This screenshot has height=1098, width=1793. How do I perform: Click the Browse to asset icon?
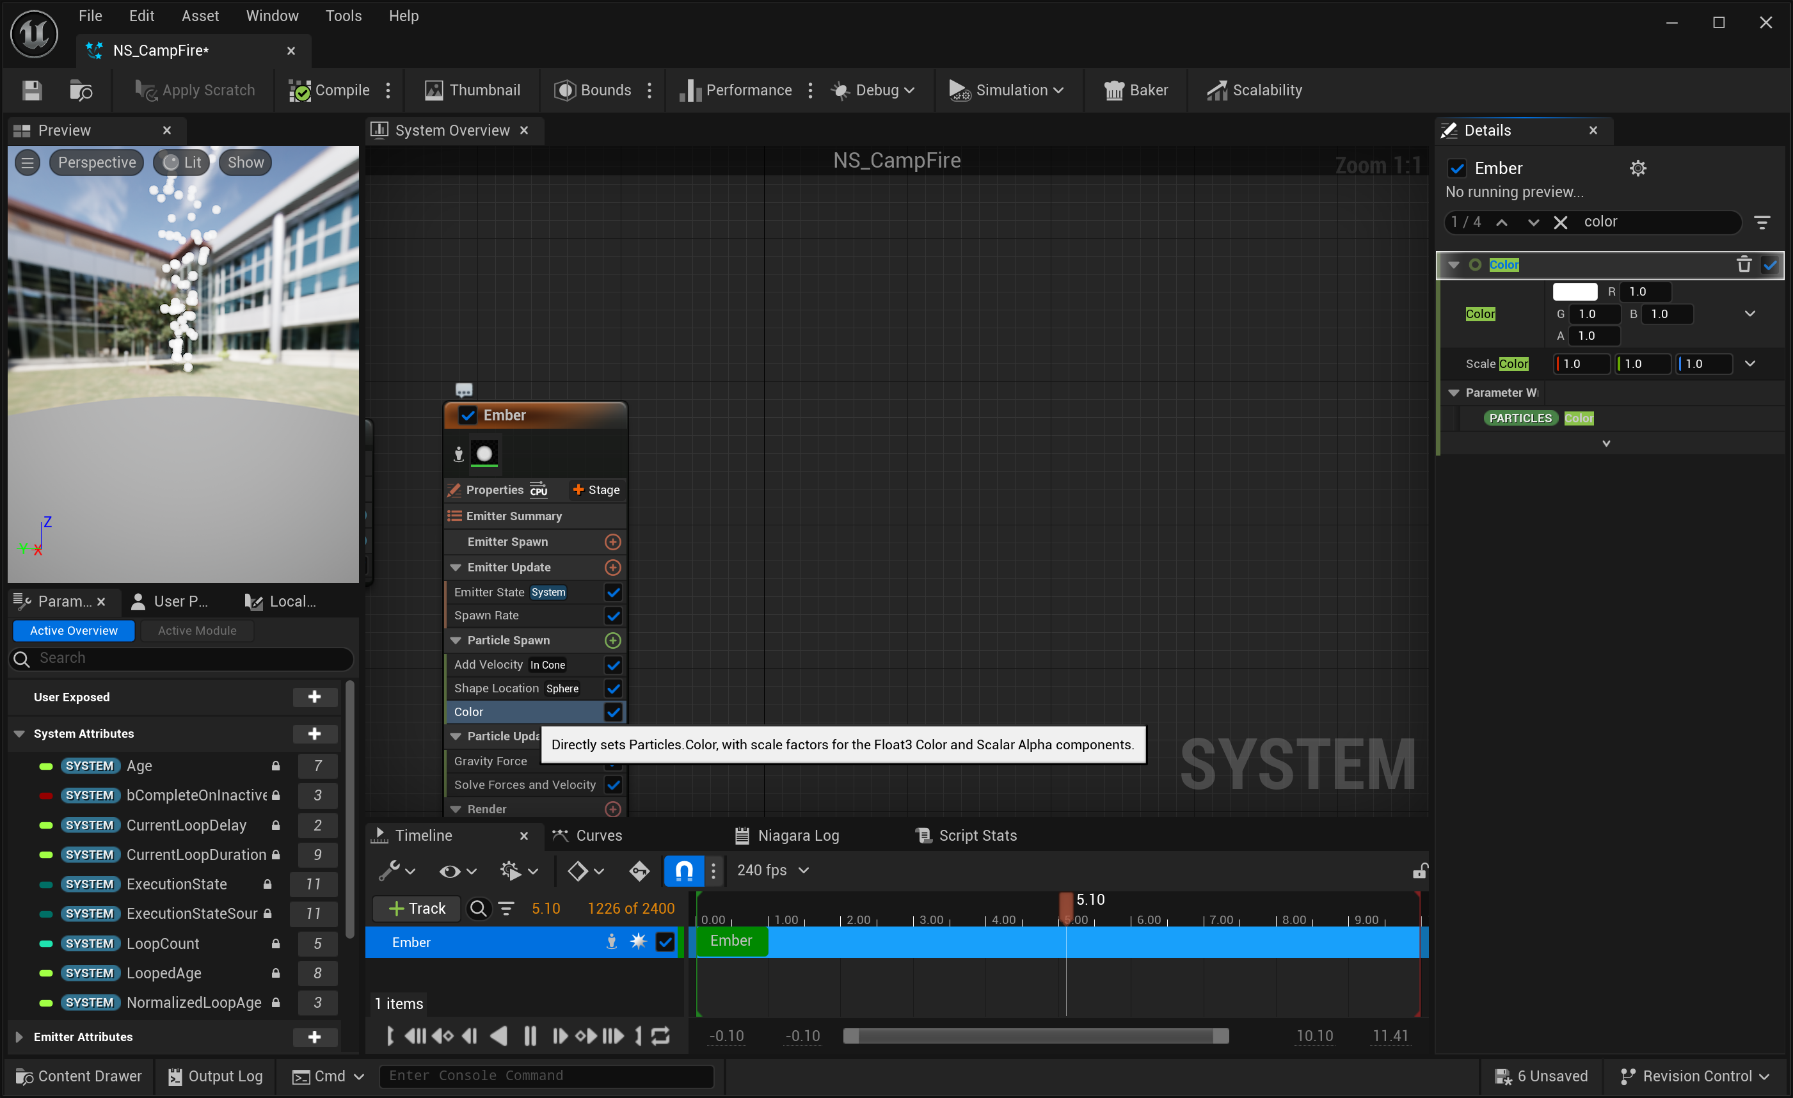point(80,90)
